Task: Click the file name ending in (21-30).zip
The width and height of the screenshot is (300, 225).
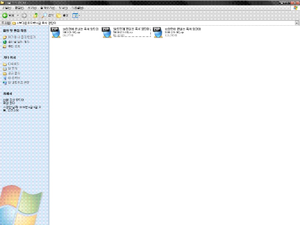Action: click(x=183, y=31)
